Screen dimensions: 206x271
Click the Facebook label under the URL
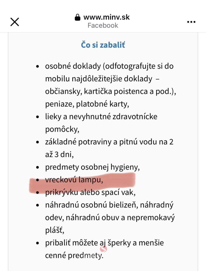click(103, 25)
